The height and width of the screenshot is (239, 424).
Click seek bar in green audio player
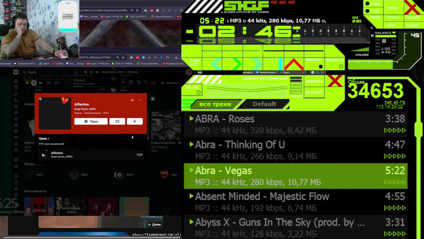pos(263,51)
